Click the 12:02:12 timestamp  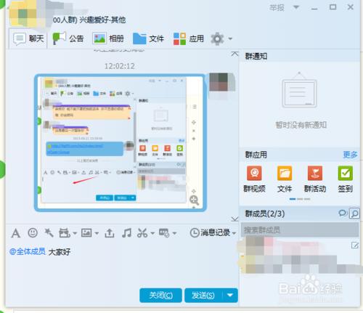tap(120, 66)
